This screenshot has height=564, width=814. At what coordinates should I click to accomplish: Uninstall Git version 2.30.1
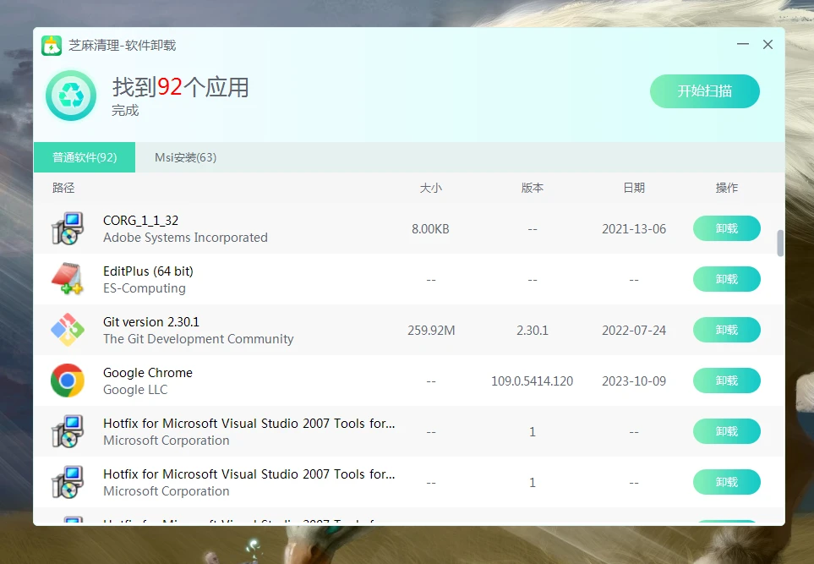click(x=726, y=330)
